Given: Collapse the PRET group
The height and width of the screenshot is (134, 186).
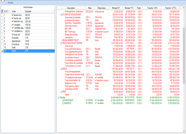Looking at the screenshot, I should [61, 92].
